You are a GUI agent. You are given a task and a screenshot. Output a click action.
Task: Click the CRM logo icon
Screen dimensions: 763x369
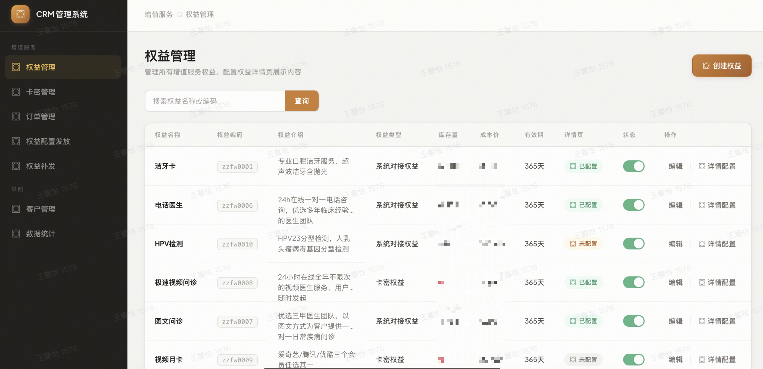(x=20, y=14)
